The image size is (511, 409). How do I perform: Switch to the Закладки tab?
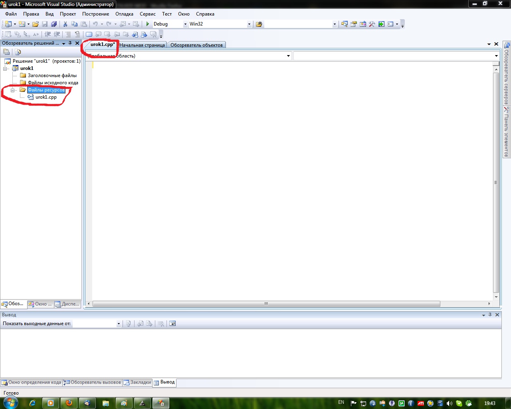(137, 382)
